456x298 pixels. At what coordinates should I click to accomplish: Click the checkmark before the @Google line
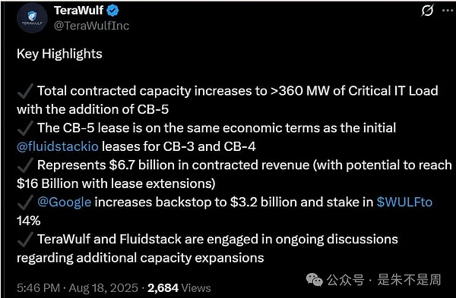click(x=25, y=202)
